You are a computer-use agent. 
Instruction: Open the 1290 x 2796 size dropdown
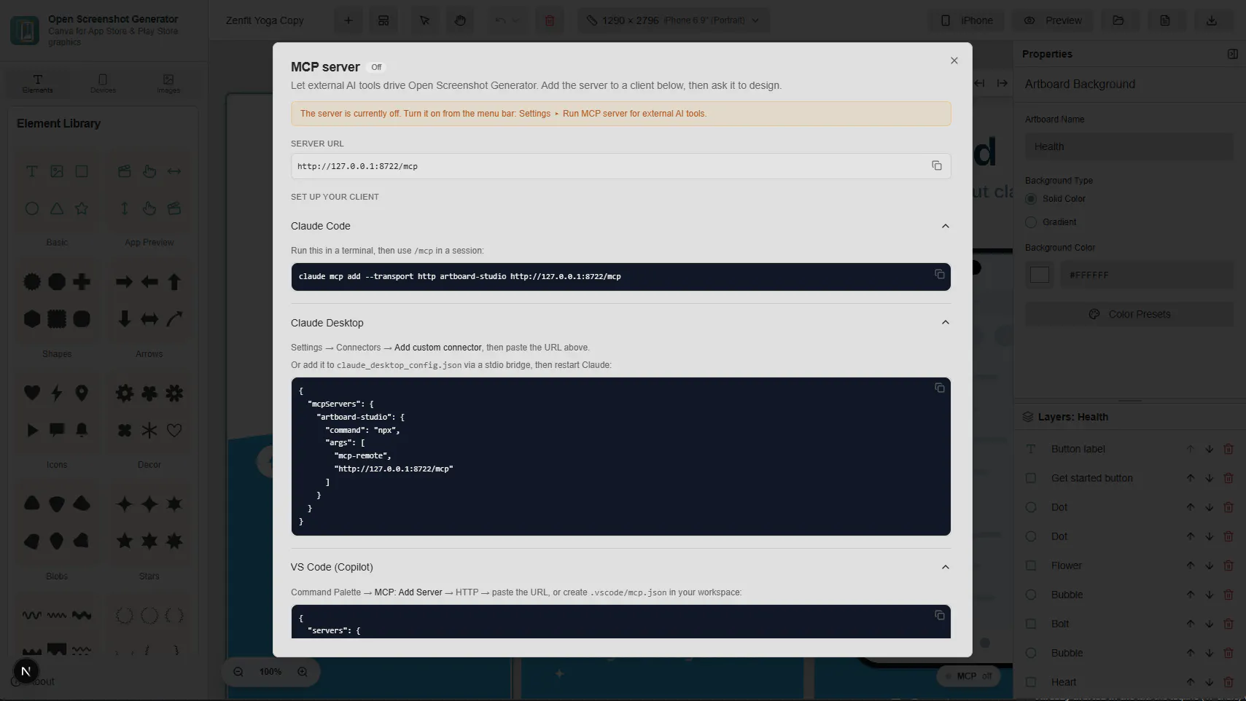click(674, 20)
